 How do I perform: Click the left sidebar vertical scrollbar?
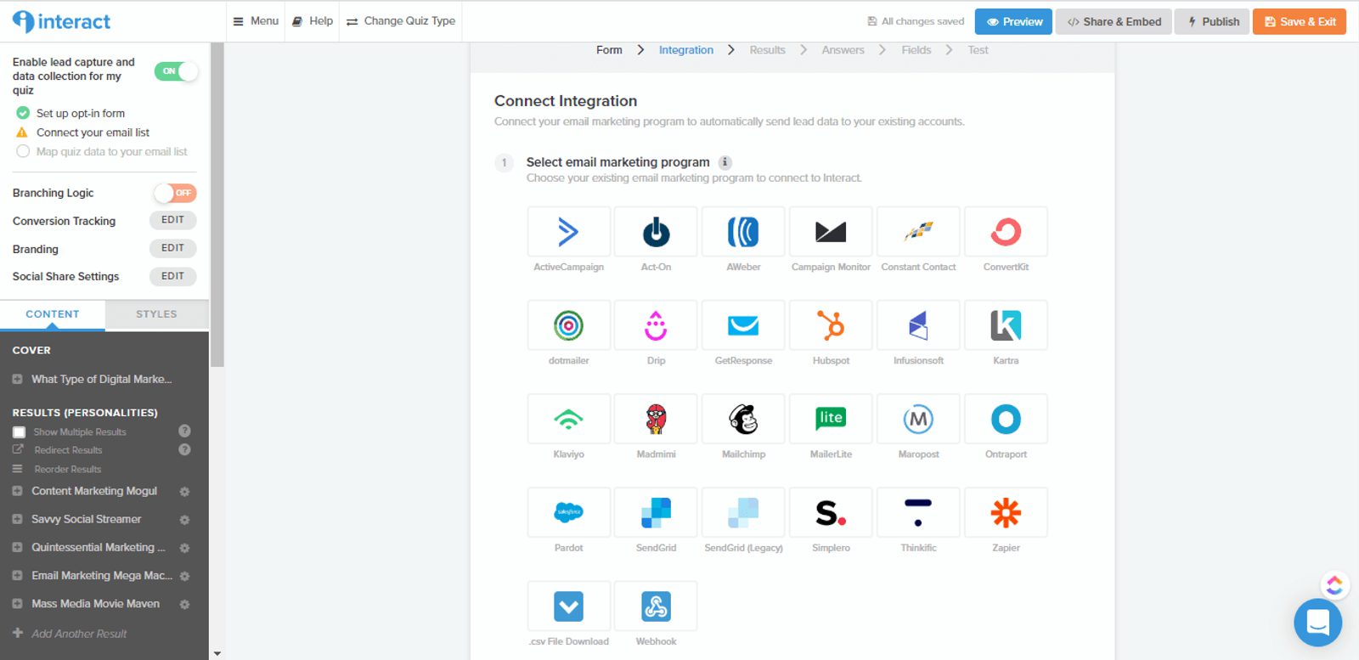(x=217, y=204)
